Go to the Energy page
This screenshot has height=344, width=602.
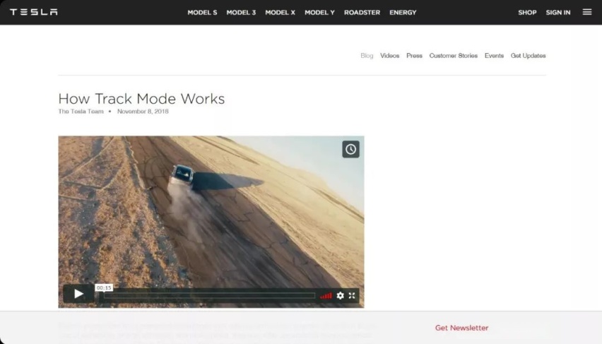(x=403, y=12)
